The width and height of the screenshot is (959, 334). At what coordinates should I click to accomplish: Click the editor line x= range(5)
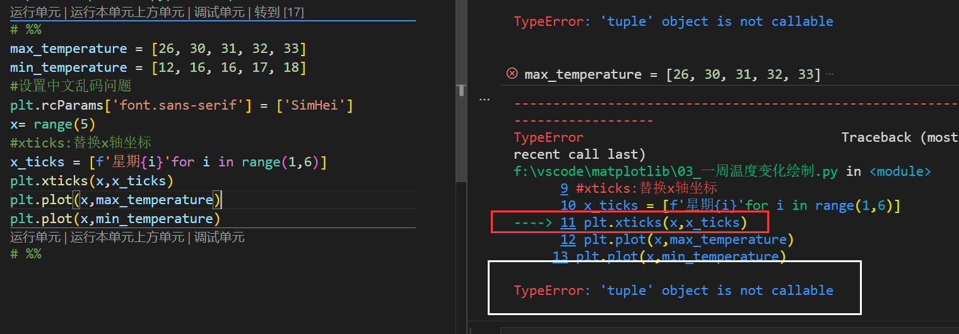[53, 125]
